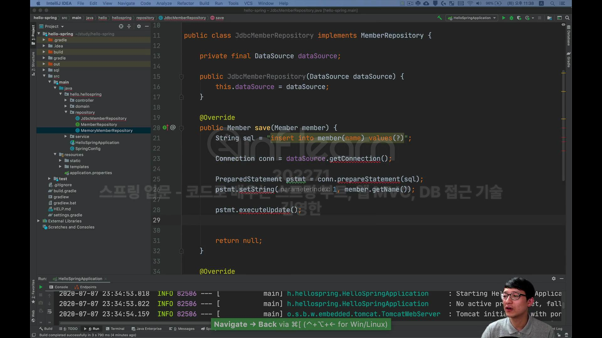Image resolution: width=602 pixels, height=338 pixels.
Task: Toggle soft-wrap in the Run console
Action: coord(50,311)
